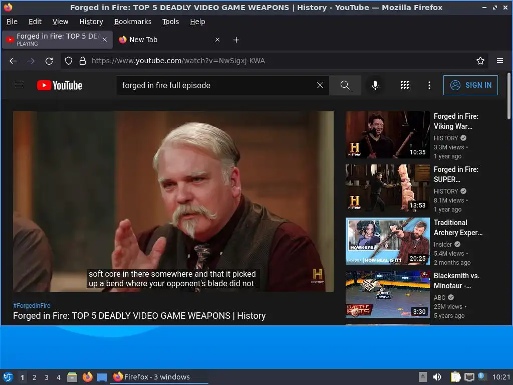Open the Firefox hamburger application menu

pyautogui.click(x=500, y=61)
